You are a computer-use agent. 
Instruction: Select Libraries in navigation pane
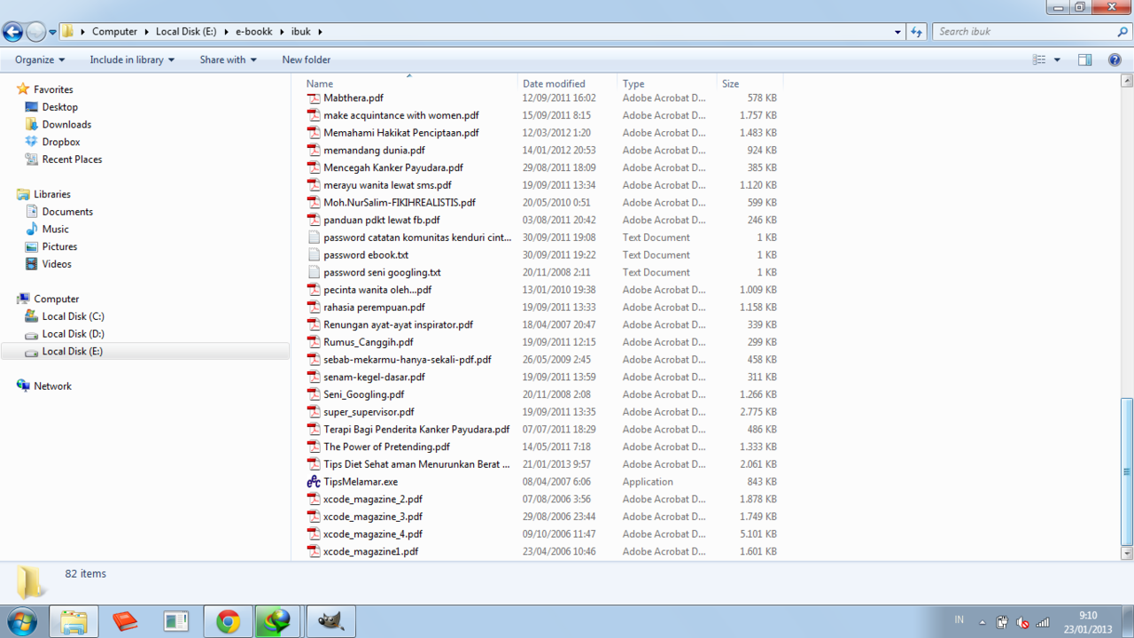(x=51, y=194)
